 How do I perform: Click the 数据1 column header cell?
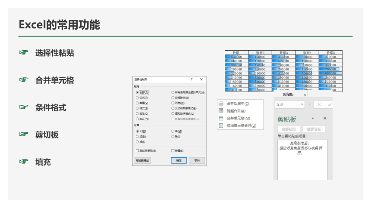[x=236, y=53]
